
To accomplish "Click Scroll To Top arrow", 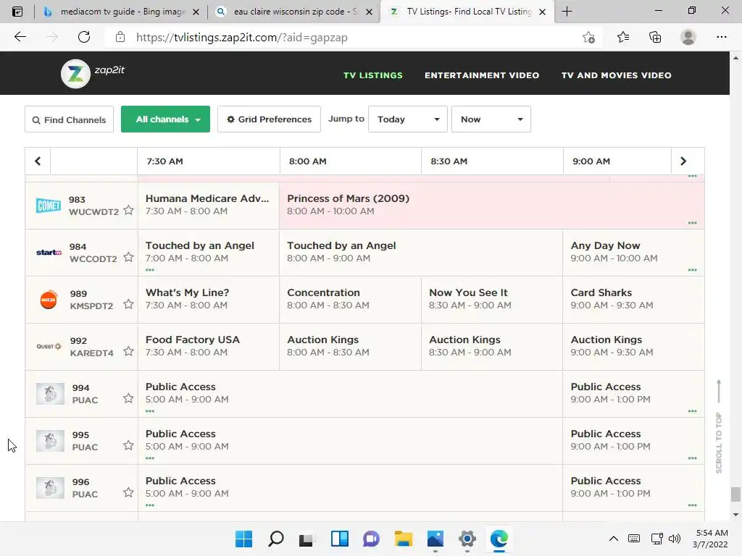I will (719, 392).
